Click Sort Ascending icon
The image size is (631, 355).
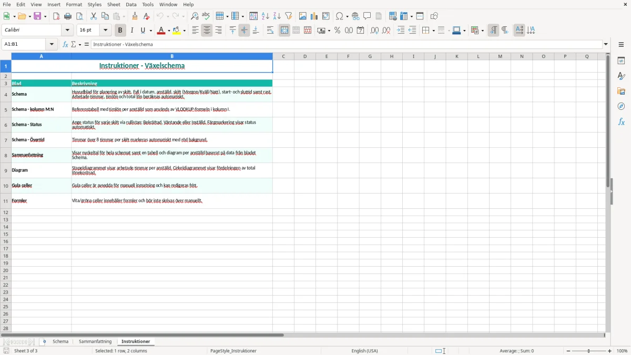[x=265, y=16]
